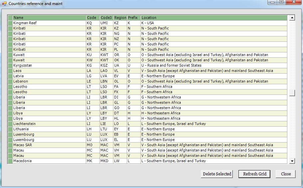Image resolution: width=303 pixels, height=188 pixels.
Task: Click the 'K - USA' location cell
Action: (x=214, y=23)
